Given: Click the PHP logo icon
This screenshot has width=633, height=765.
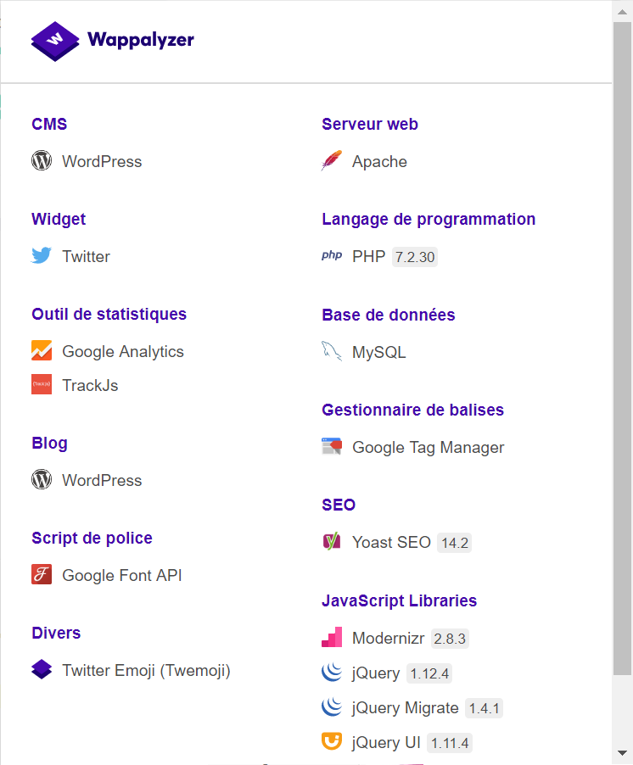Looking at the screenshot, I should point(332,256).
